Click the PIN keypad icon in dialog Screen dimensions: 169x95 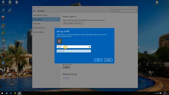[59, 41]
